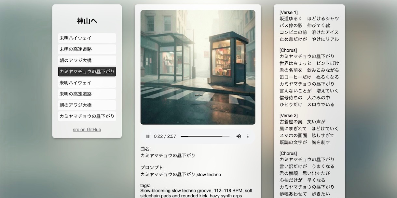The image size is (397, 198).
Task: Choose the first 未明の高速道路 playlist entry
Action: pos(87,49)
